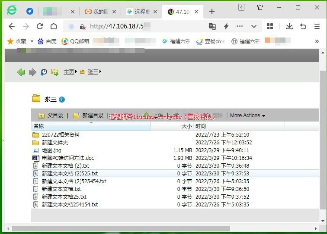Close the 远程桌 tab
The width and height of the screenshot is (327, 234).
coord(155,12)
